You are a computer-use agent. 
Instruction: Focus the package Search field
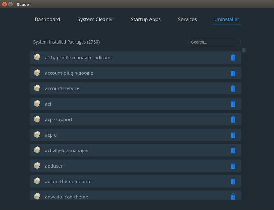(x=214, y=42)
